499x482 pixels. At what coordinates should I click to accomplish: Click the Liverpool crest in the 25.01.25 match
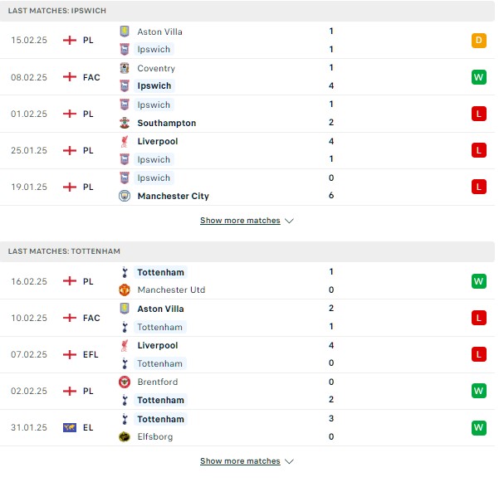[125, 141]
